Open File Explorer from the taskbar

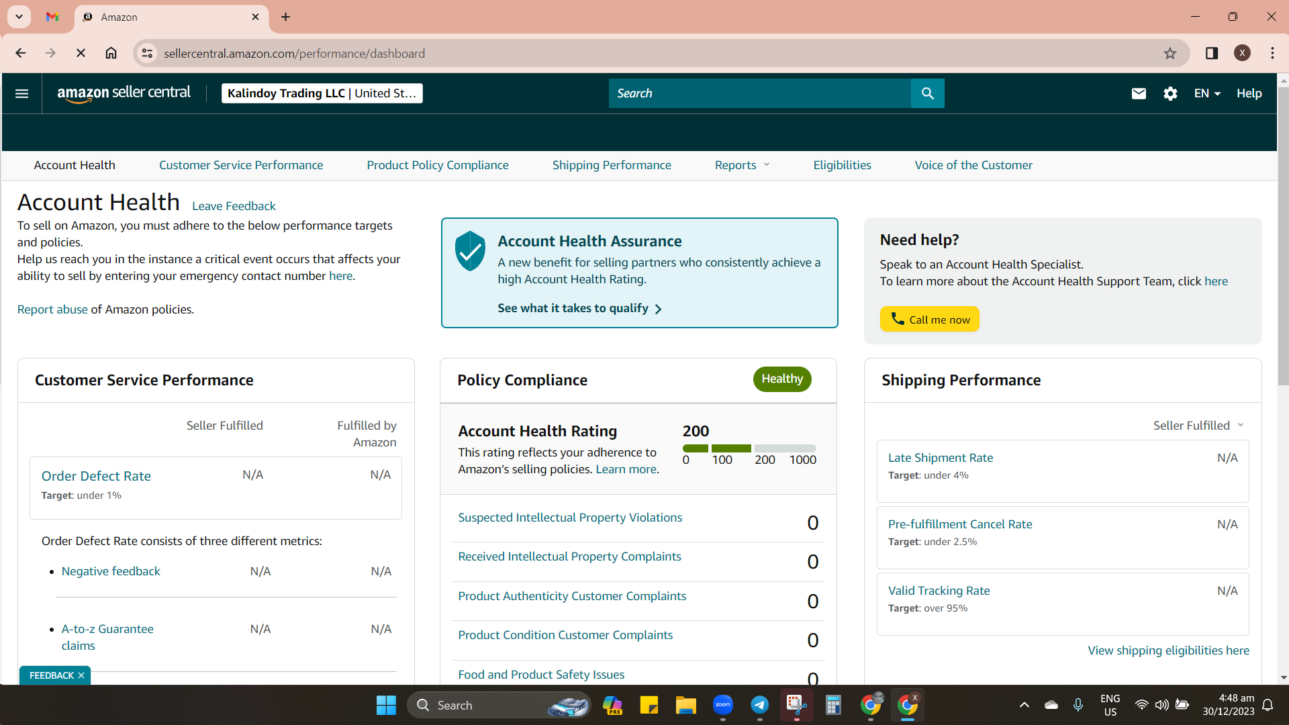pos(685,705)
